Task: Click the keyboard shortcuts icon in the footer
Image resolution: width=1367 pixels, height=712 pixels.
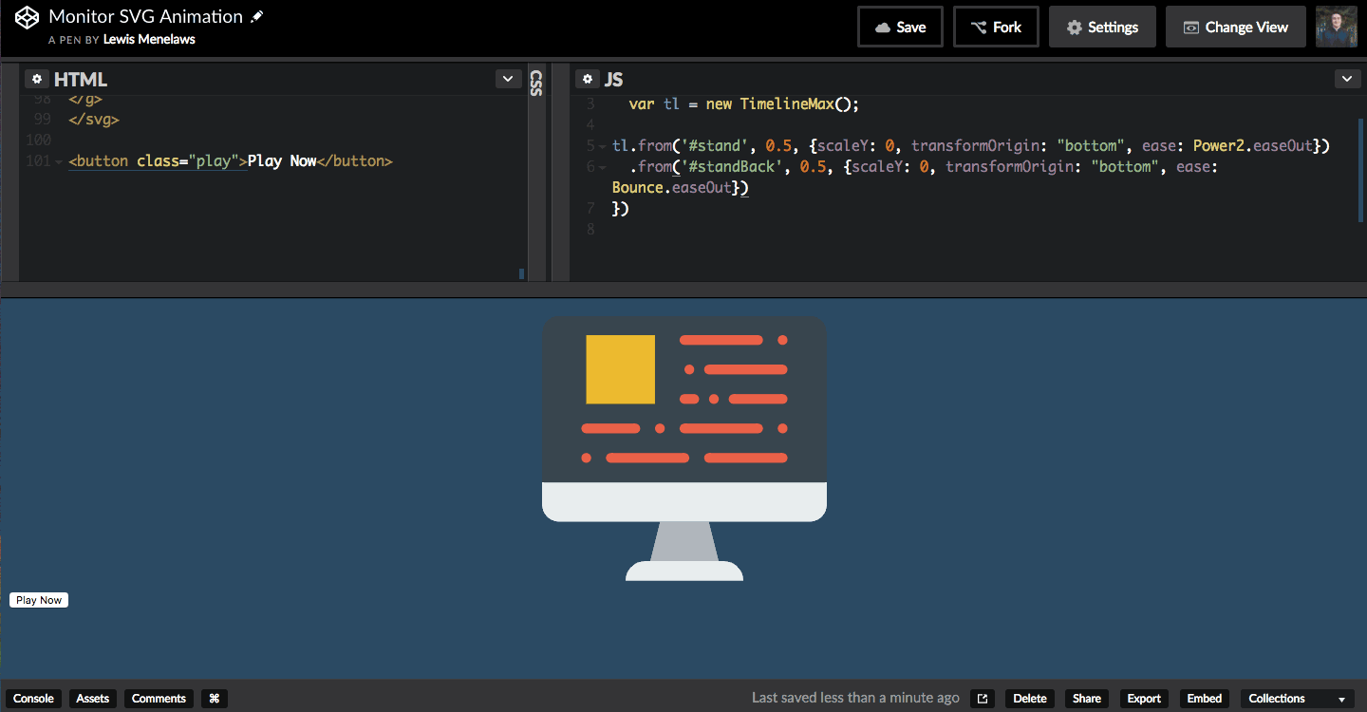Action: pyautogui.click(x=214, y=699)
